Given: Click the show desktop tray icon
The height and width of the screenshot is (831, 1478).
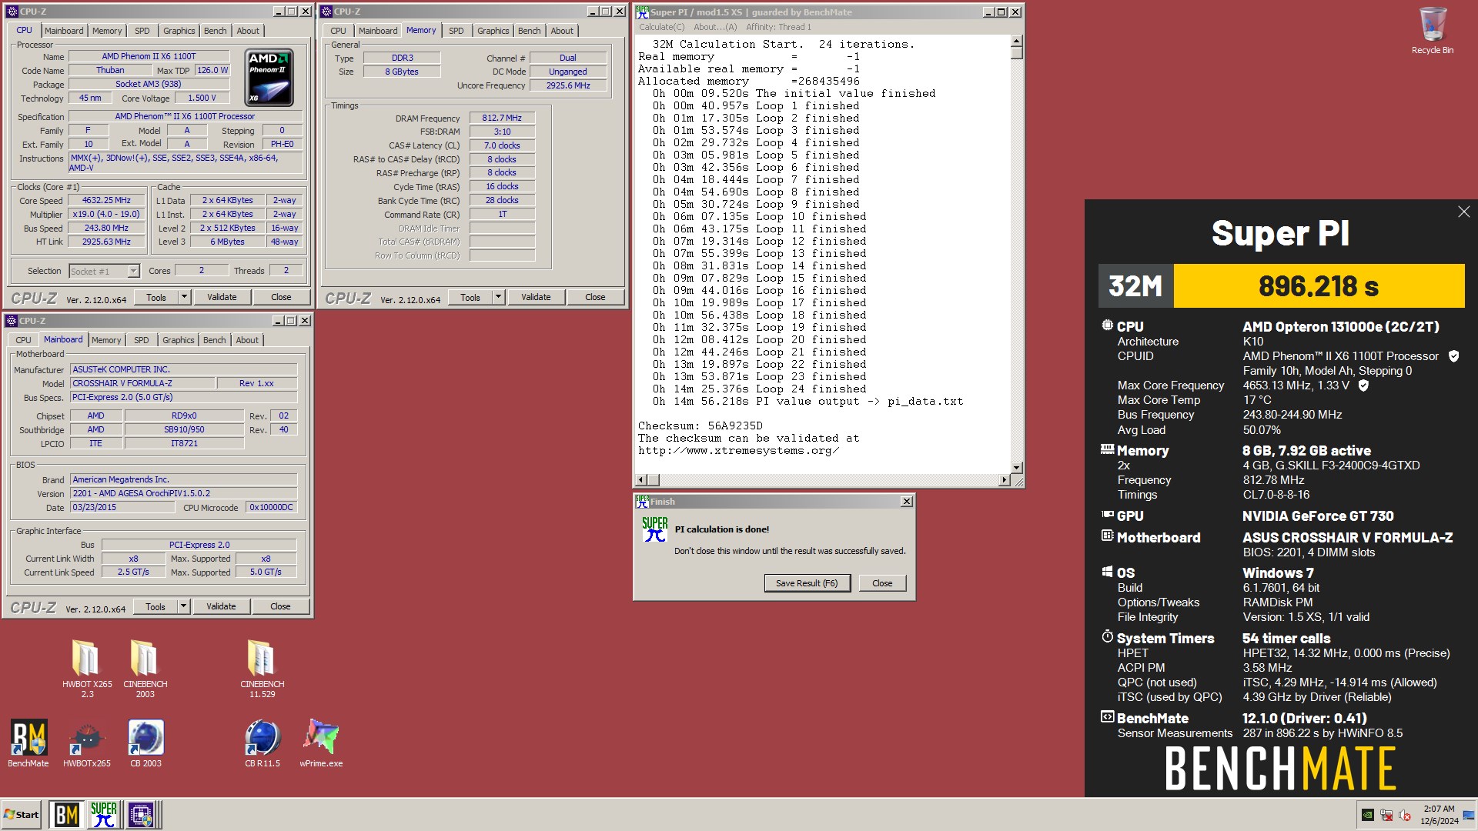Looking at the screenshot, I should click(x=1469, y=815).
